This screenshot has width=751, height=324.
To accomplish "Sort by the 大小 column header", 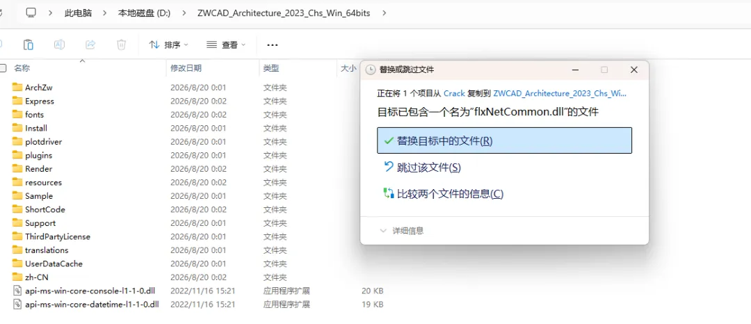I will coord(348,68).
